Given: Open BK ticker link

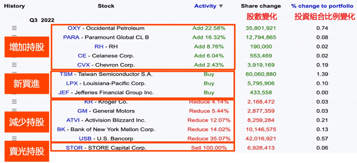Looking at the screenshot, I should coord(61,130).
